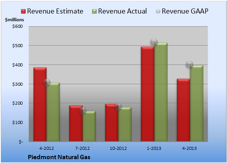
Task: Click the $400 axis value
Action: click(17, 65)
